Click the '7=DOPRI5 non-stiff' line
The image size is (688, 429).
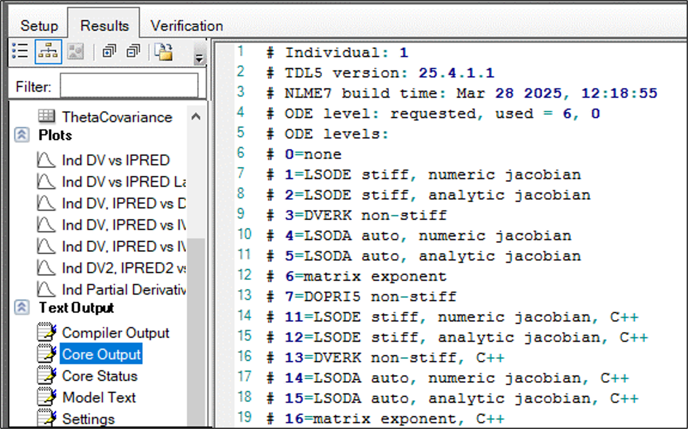point(361,297)
